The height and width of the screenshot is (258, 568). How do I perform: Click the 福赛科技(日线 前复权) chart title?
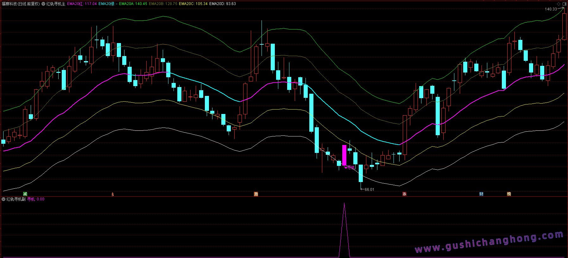(x=21, y=4)
